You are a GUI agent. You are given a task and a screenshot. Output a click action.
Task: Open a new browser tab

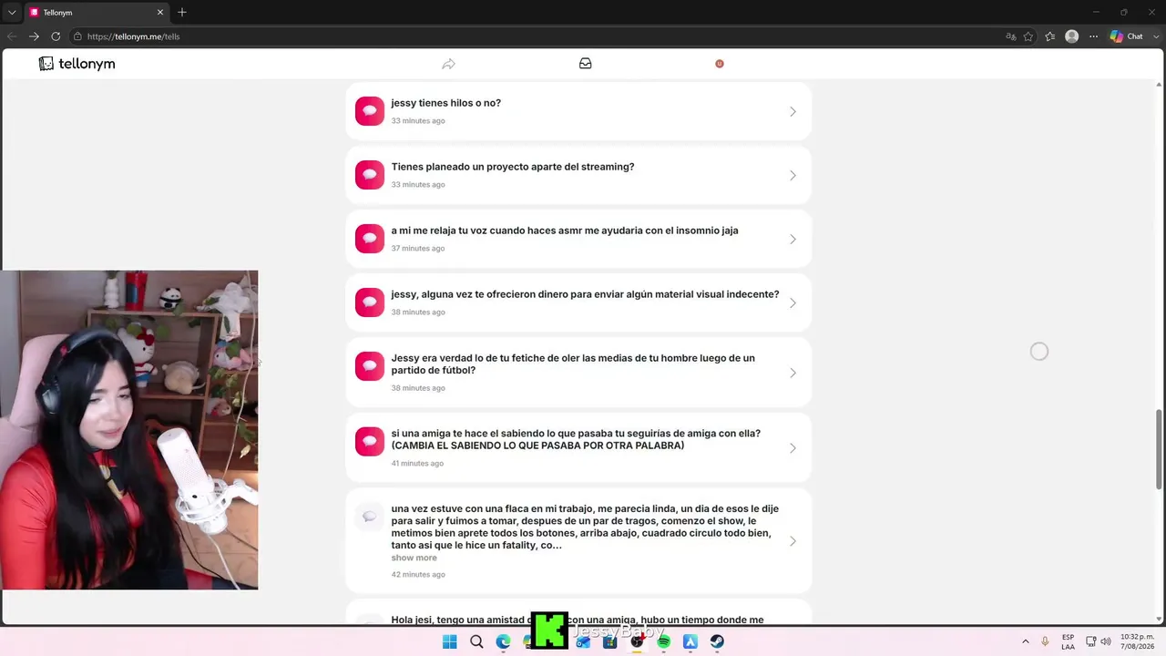coord(182,13)
